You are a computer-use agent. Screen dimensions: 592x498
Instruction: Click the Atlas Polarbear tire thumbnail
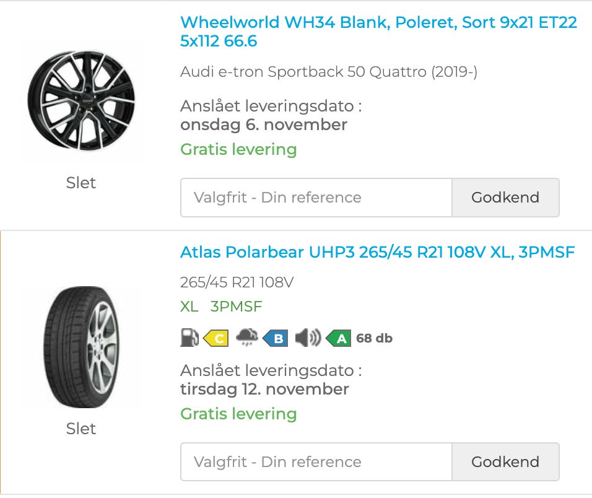point(81,346)
